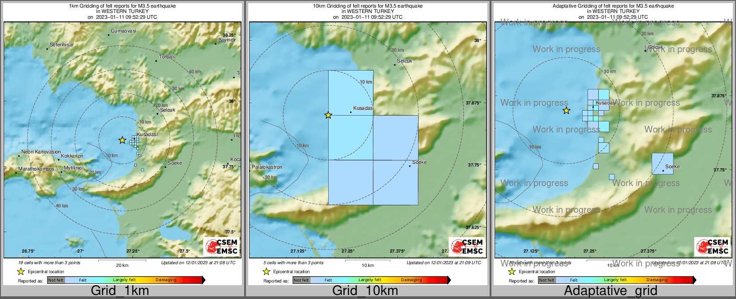736x299 pixels.
Task: Click the Kokkarion label on Grid_1km map
Action: tap(72, 156)
